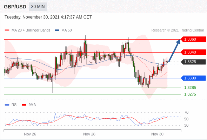Click the 9MA legend label
The image size is (207, 140).
(32, 105)
